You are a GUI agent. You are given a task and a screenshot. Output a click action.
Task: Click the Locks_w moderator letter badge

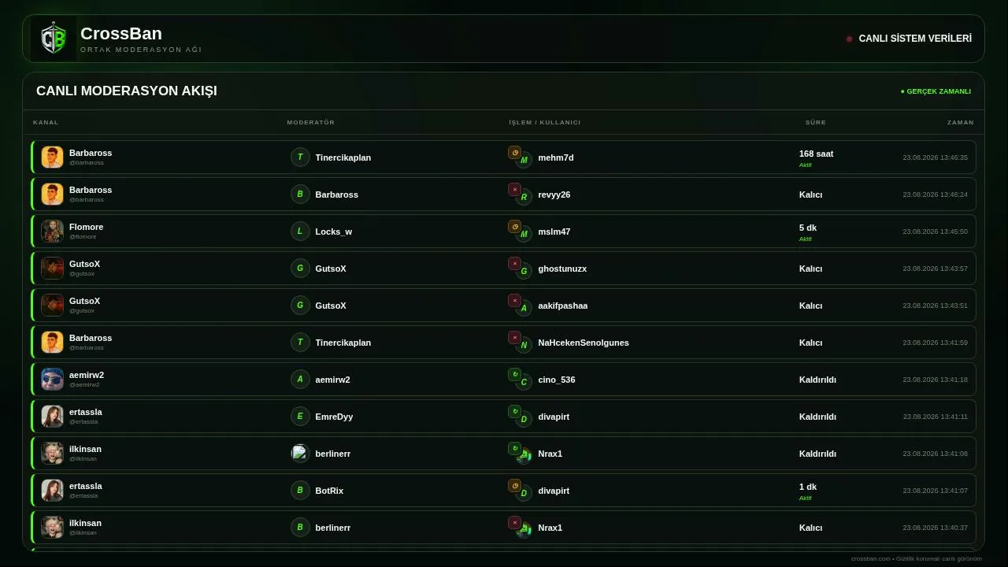coord(300,232)
